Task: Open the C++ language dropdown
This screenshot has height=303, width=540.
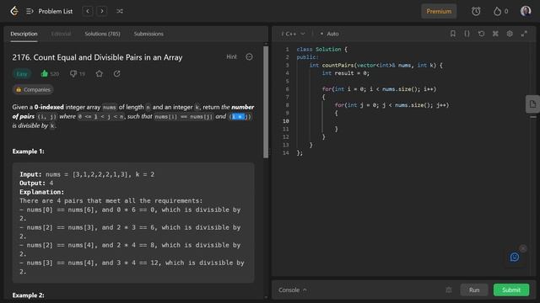Action: tap(293, 34)
